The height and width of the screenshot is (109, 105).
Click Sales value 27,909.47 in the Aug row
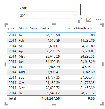[53, 72]
